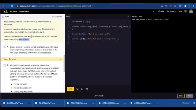Screen dimensions: 196x110
Task: Go back with the browser back arrow
Action: (3, 6)
